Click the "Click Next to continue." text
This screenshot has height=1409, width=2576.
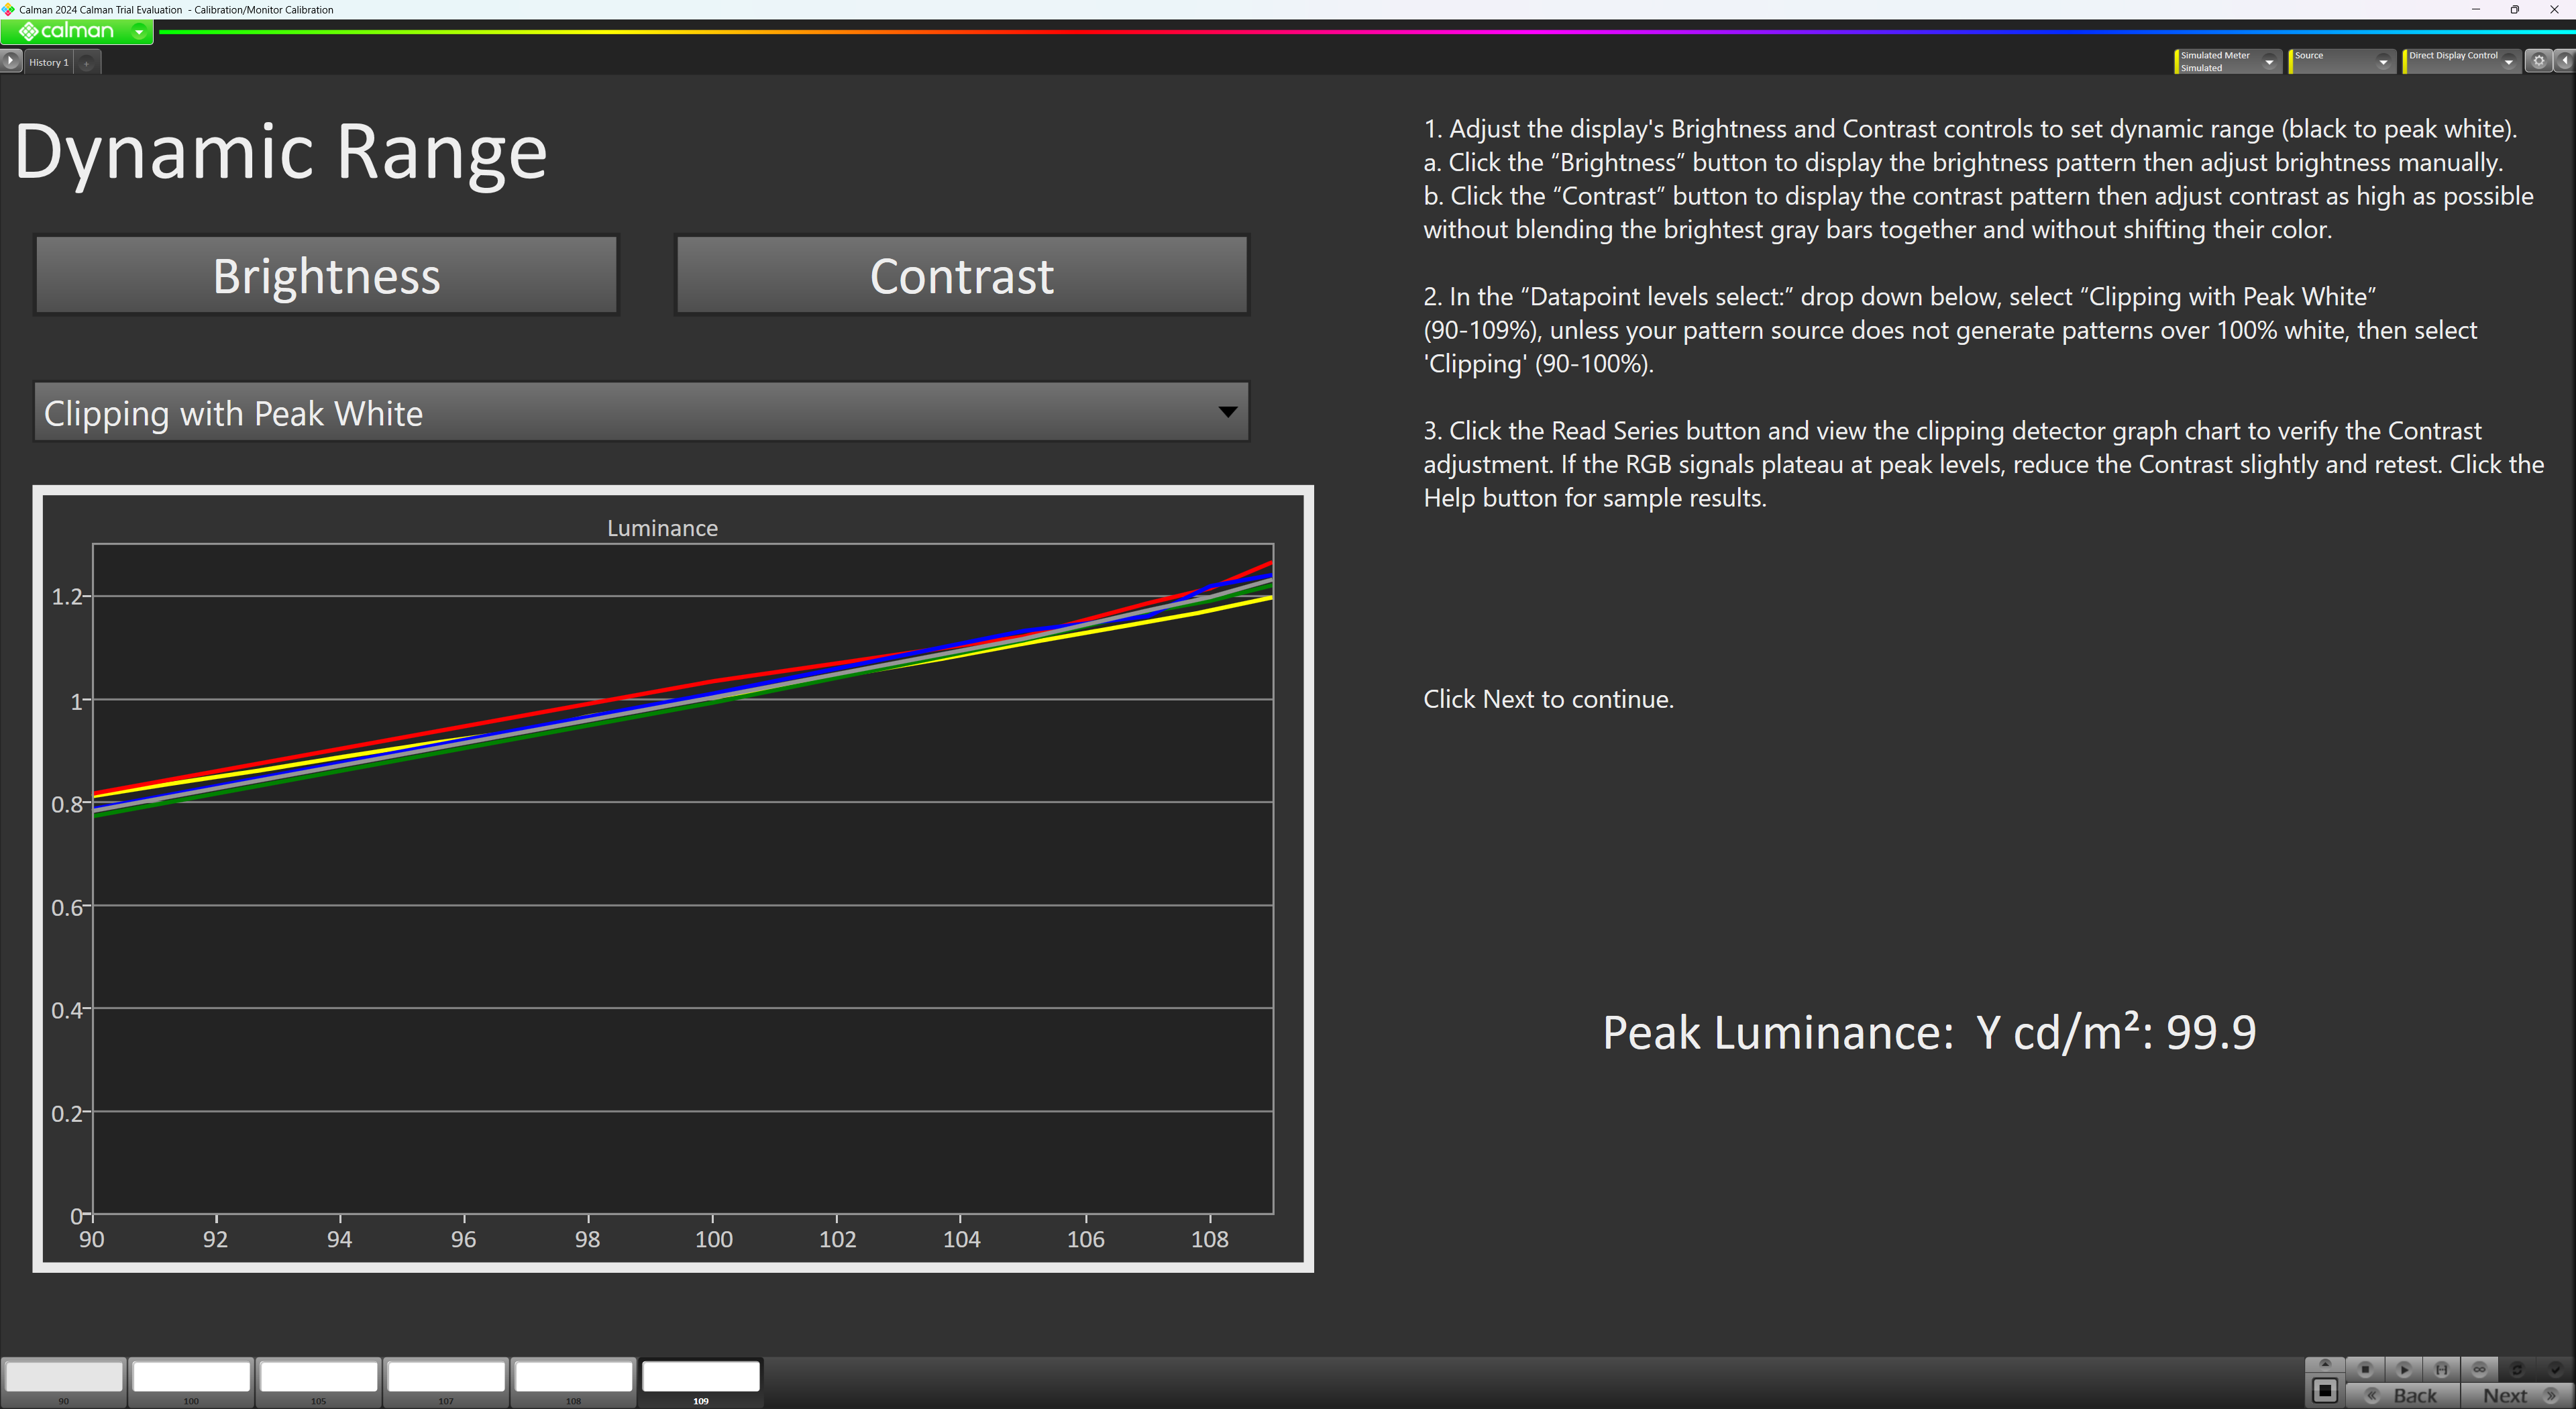pos(1548,699)
